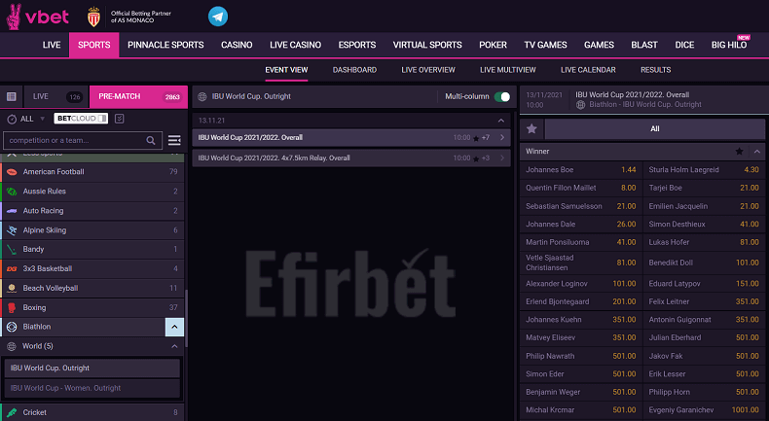This screenshot has width=769, height=421.
Task: Open the LIVE main navigation item
Action: tap(52, 45)
